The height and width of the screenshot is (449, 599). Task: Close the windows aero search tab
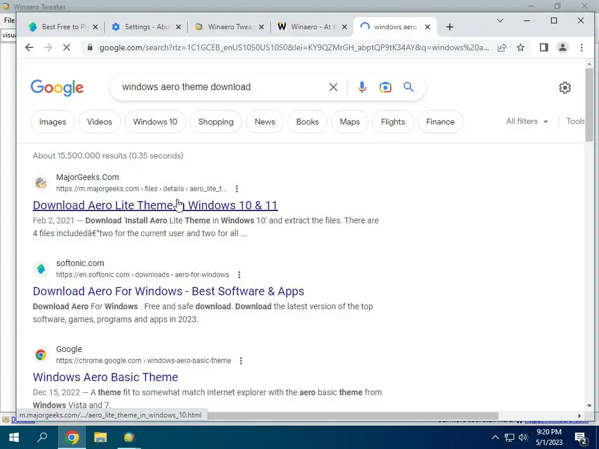click(428, 27)
